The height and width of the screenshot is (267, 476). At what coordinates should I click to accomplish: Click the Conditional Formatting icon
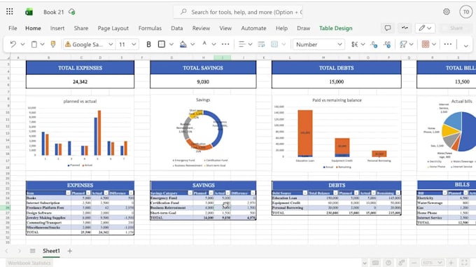[426, 44]
